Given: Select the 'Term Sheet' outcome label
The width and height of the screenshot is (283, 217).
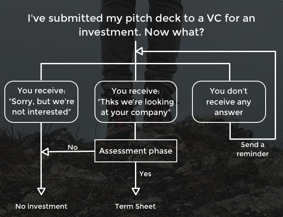Looking at the screenshot, I should (135, 207).
